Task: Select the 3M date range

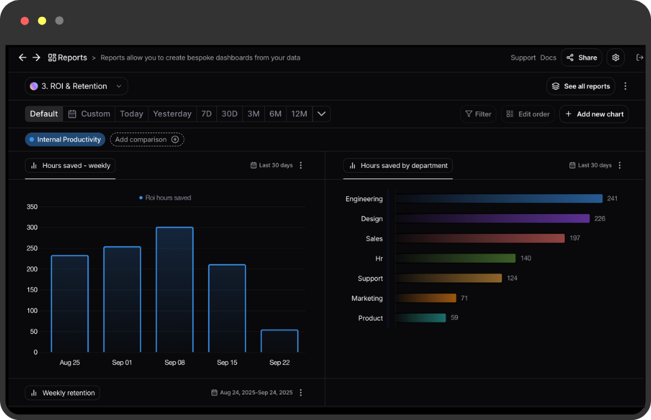Action: tap(253, 114)
